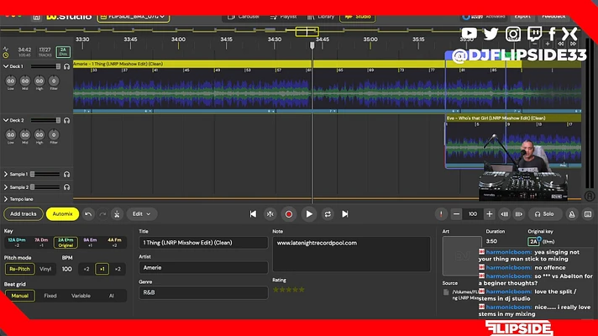This screenshot has height=336, width=598.
Task: Click the Feedback button
Action: tap(553, 17)
